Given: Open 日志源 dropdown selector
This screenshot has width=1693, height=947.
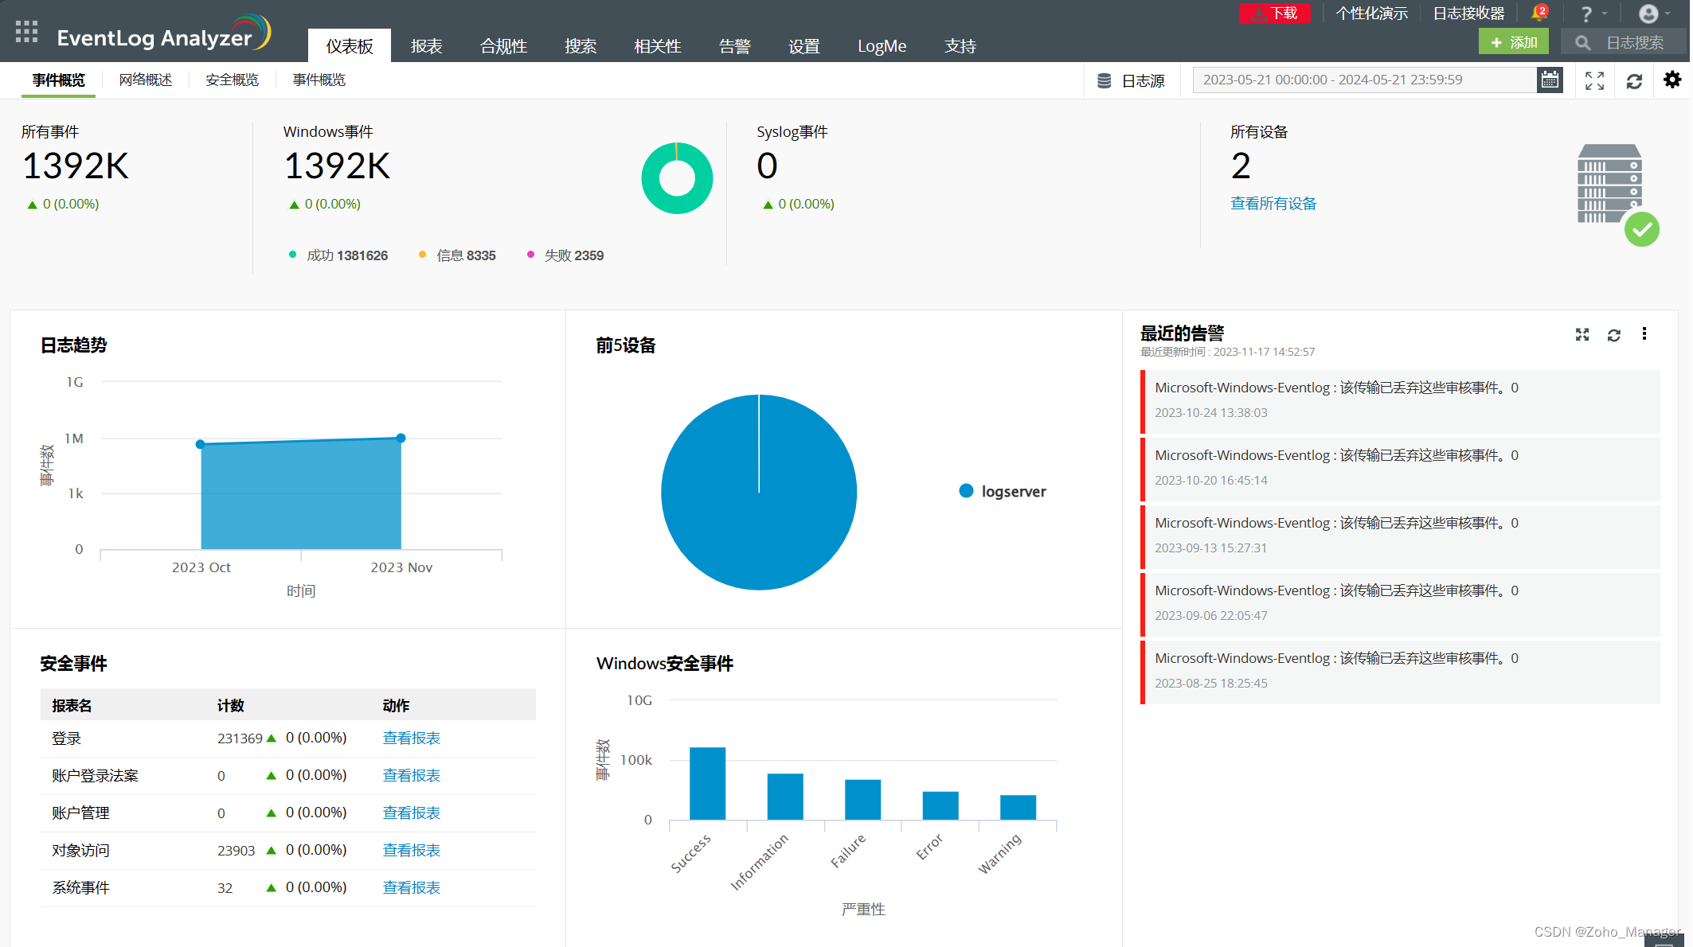Looking at the screenshot, I should (1135, 79).
